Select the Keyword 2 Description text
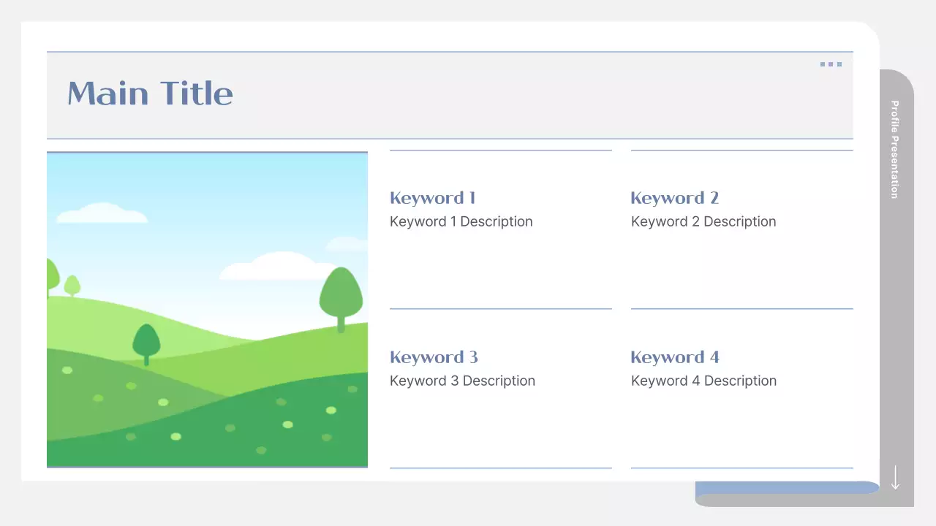This screenshot has height=526, width=936. pyautogui.click(x=703, y=221)
